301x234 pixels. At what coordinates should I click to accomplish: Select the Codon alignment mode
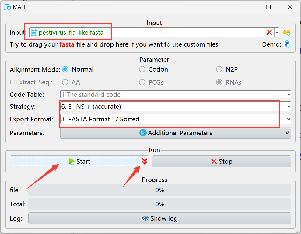point(142,69)
